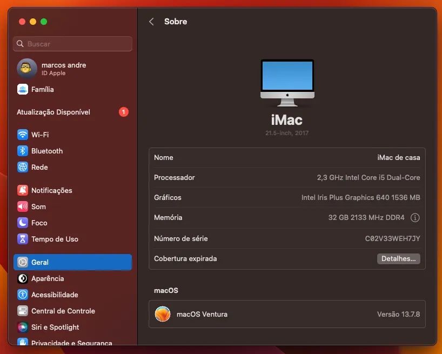The image size is (442, 354).
Task: Click the Central de Controle icon
Action: pos(23,311)
